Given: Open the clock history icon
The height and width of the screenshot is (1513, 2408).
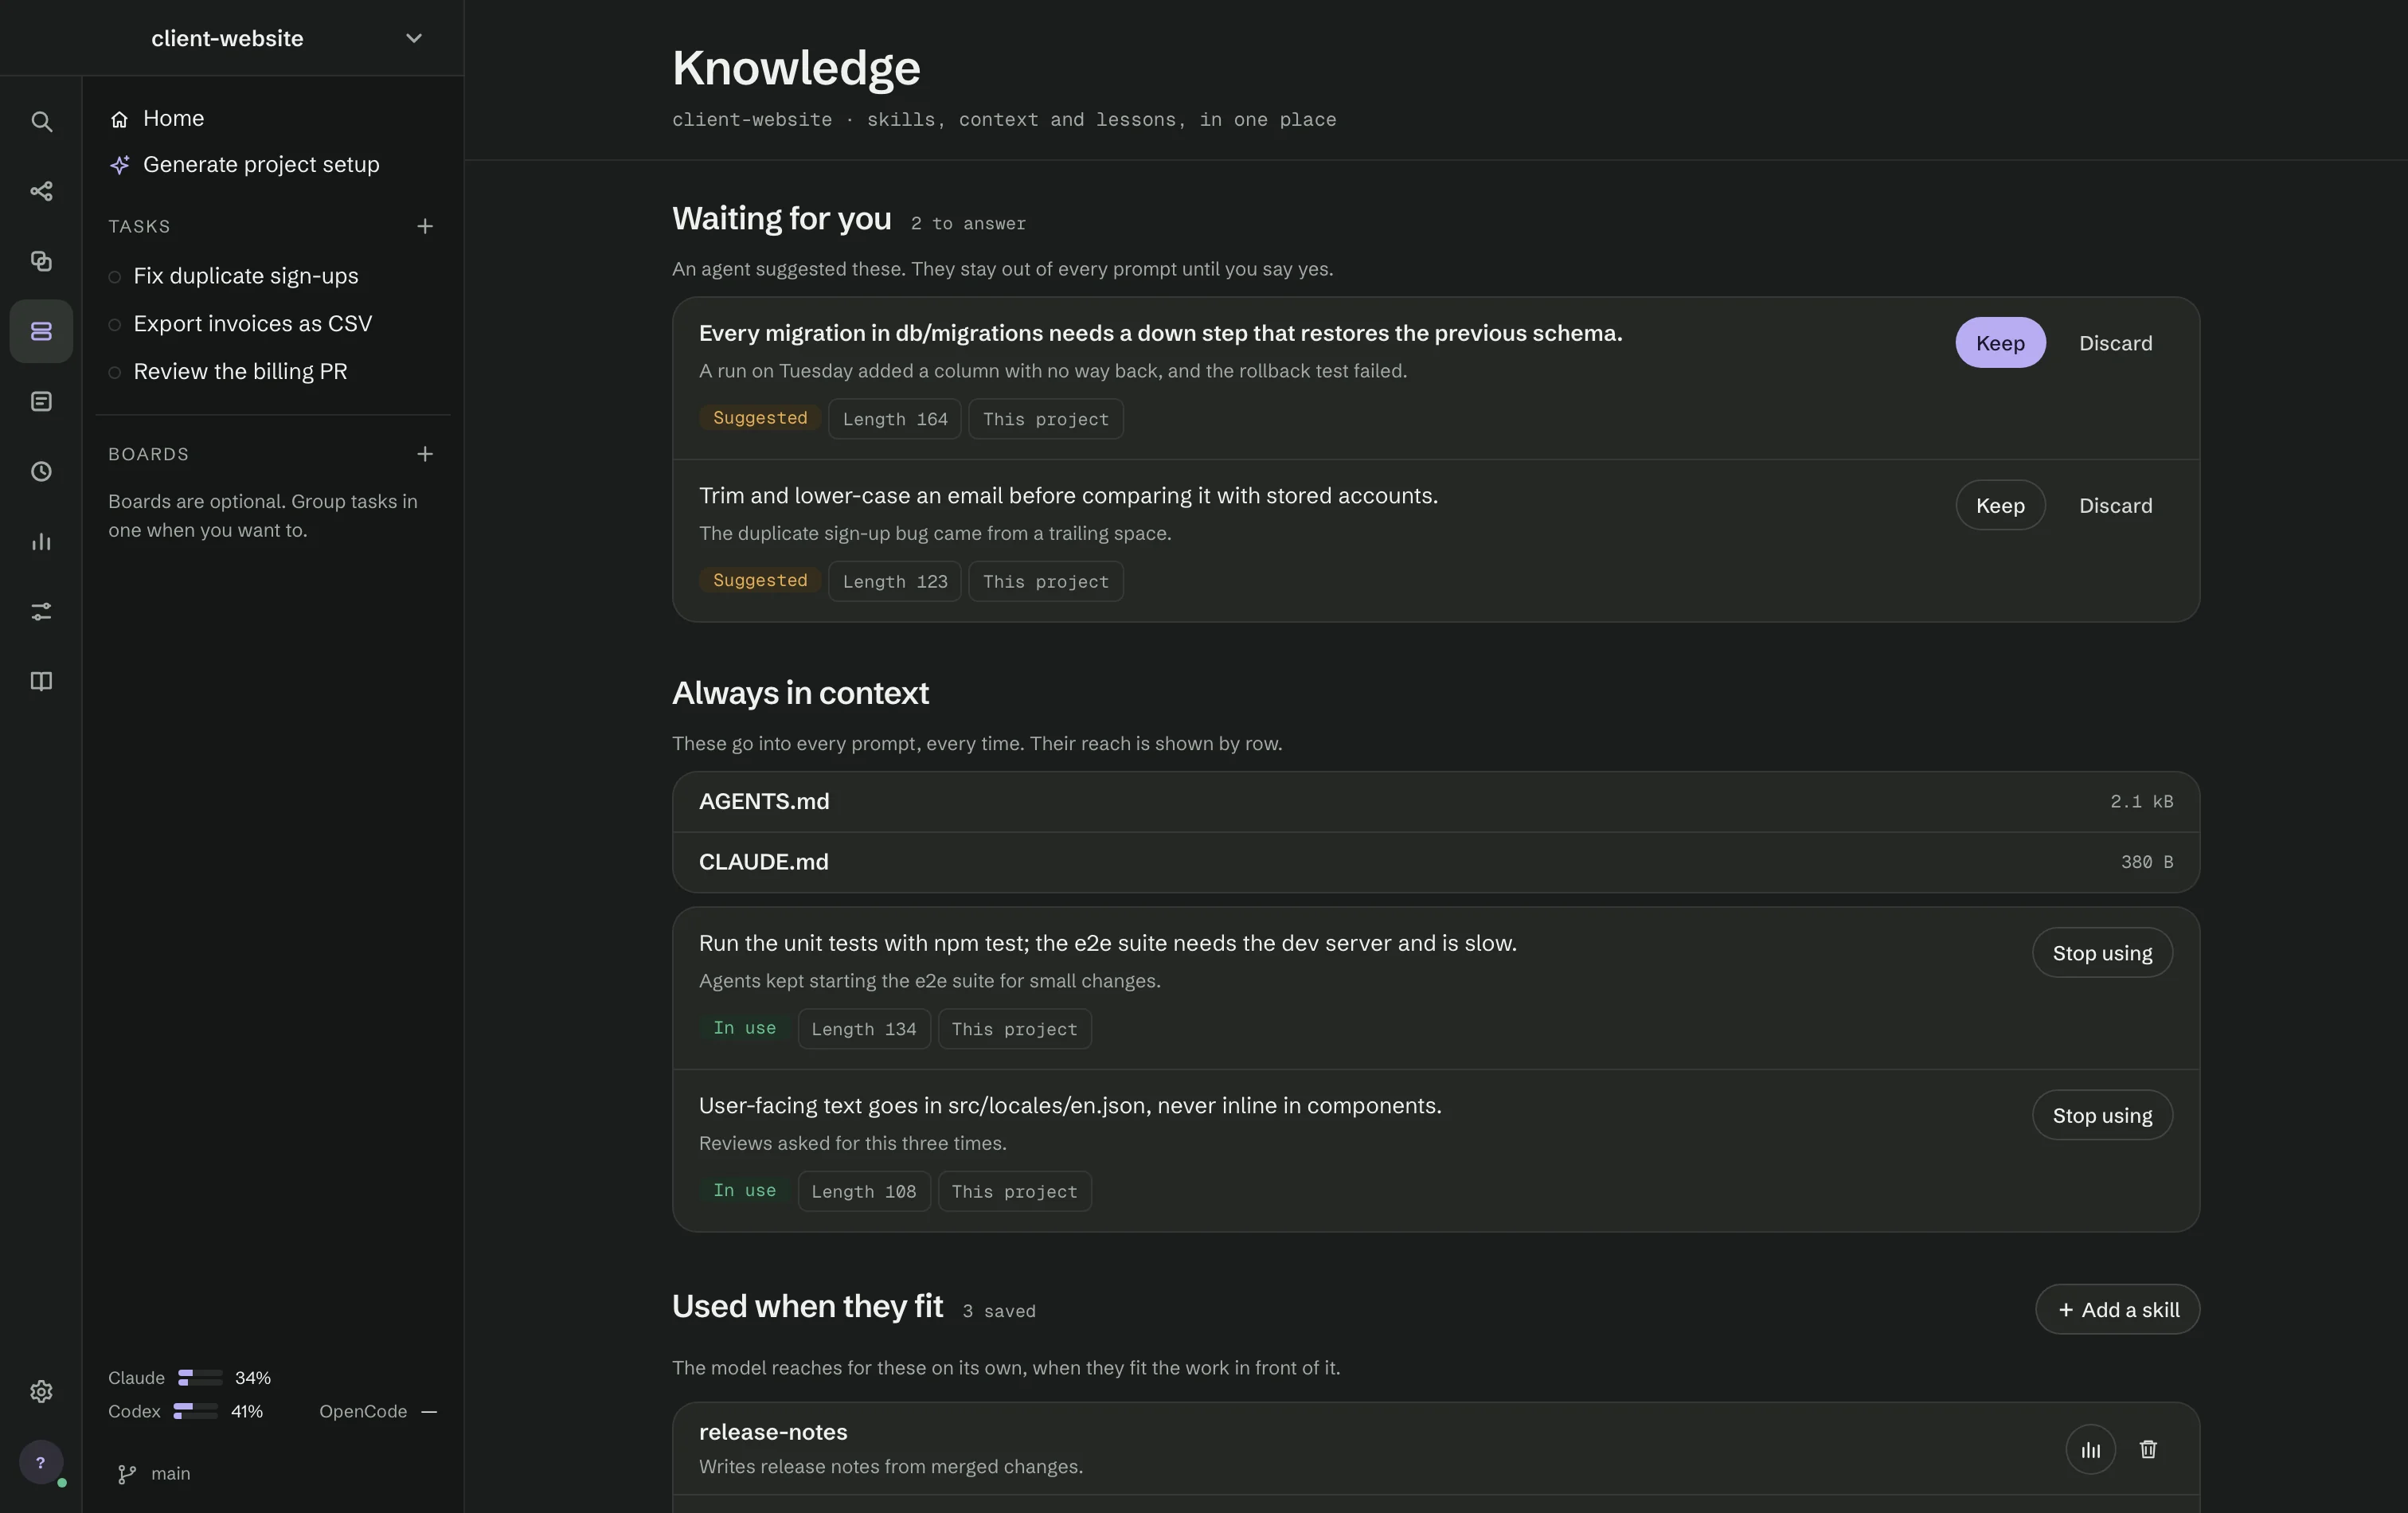Looking at the screenshot, I should [41, 471].
